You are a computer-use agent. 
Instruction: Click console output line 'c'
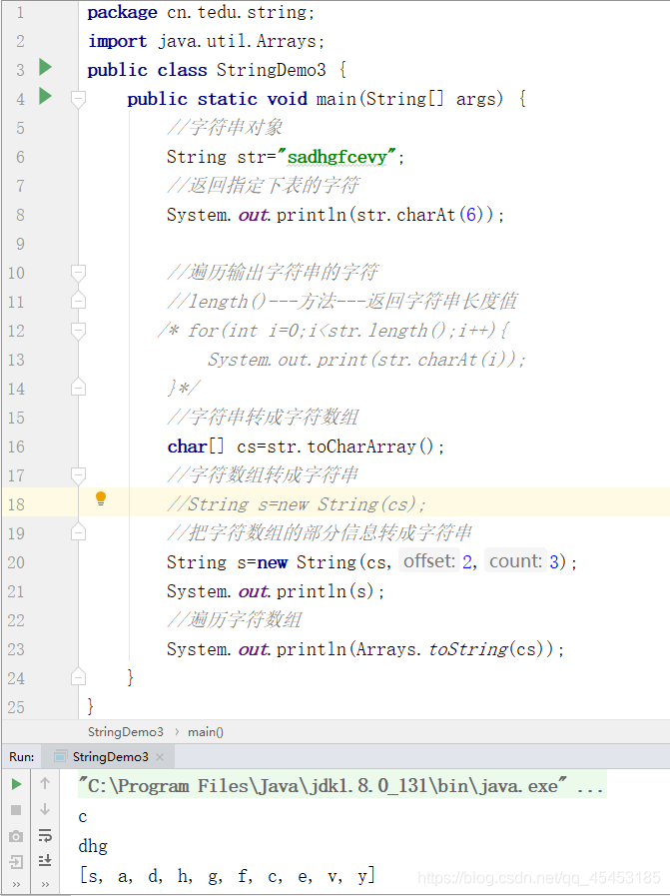click(x=83, y=816)
